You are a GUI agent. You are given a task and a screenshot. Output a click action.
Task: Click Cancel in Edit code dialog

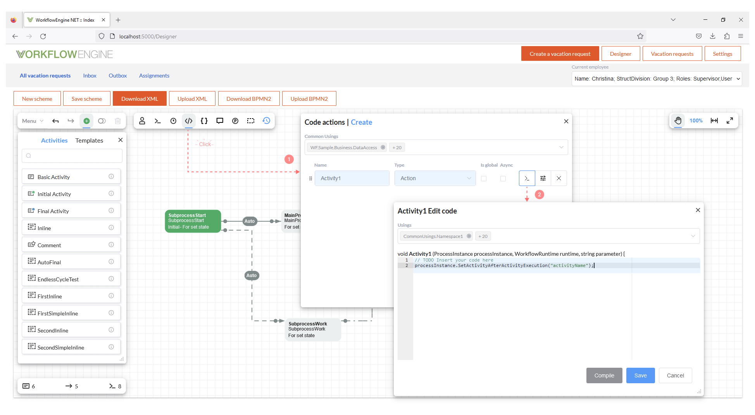tap(675, 375)
